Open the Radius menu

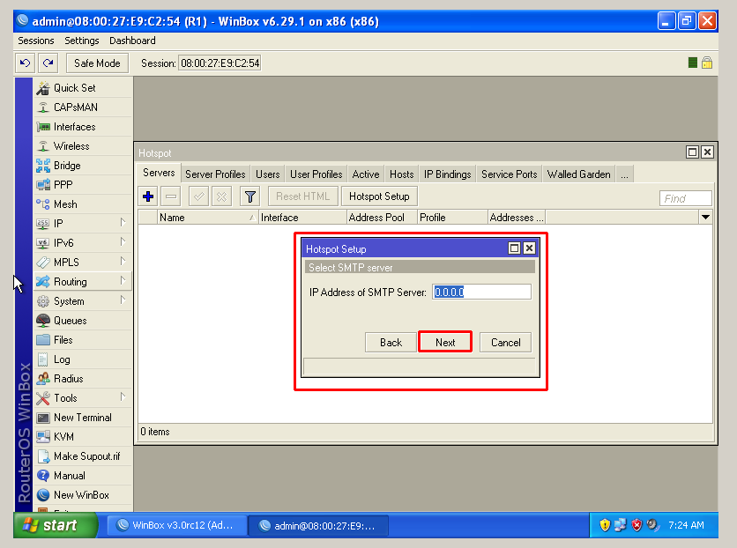coord(83,379)
